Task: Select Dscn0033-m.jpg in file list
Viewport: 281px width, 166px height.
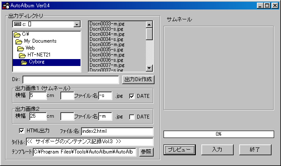Action: click(x=107, y=24)
